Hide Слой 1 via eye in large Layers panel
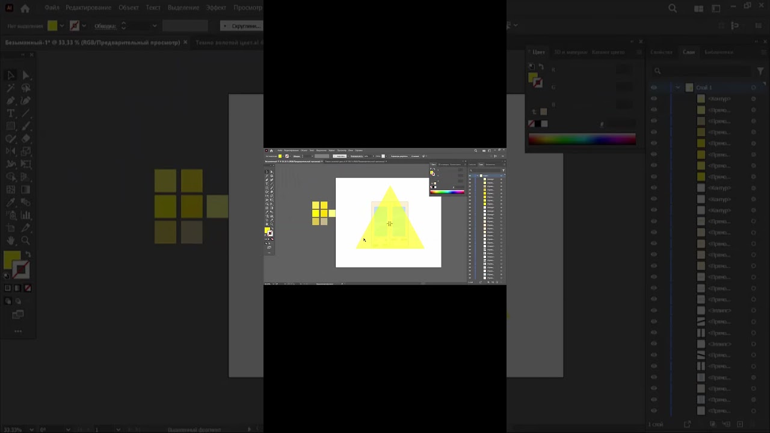Screen dimensions: 770x433 (654, 88)
